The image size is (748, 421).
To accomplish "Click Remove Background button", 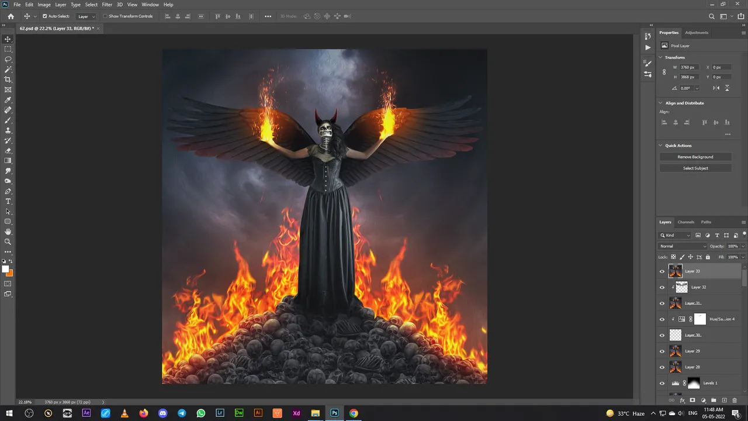I will click(695, 157).
